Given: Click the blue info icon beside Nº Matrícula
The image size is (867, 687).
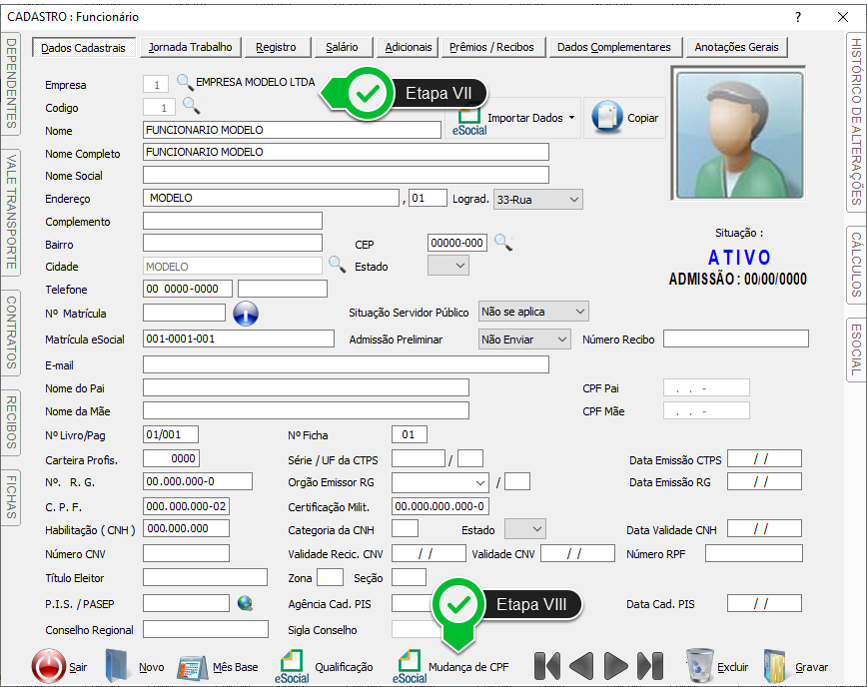Looking at the screenshot, I should click(246, 314).
